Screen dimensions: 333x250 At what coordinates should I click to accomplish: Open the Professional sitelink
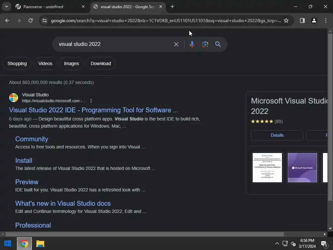click(33, 225)
